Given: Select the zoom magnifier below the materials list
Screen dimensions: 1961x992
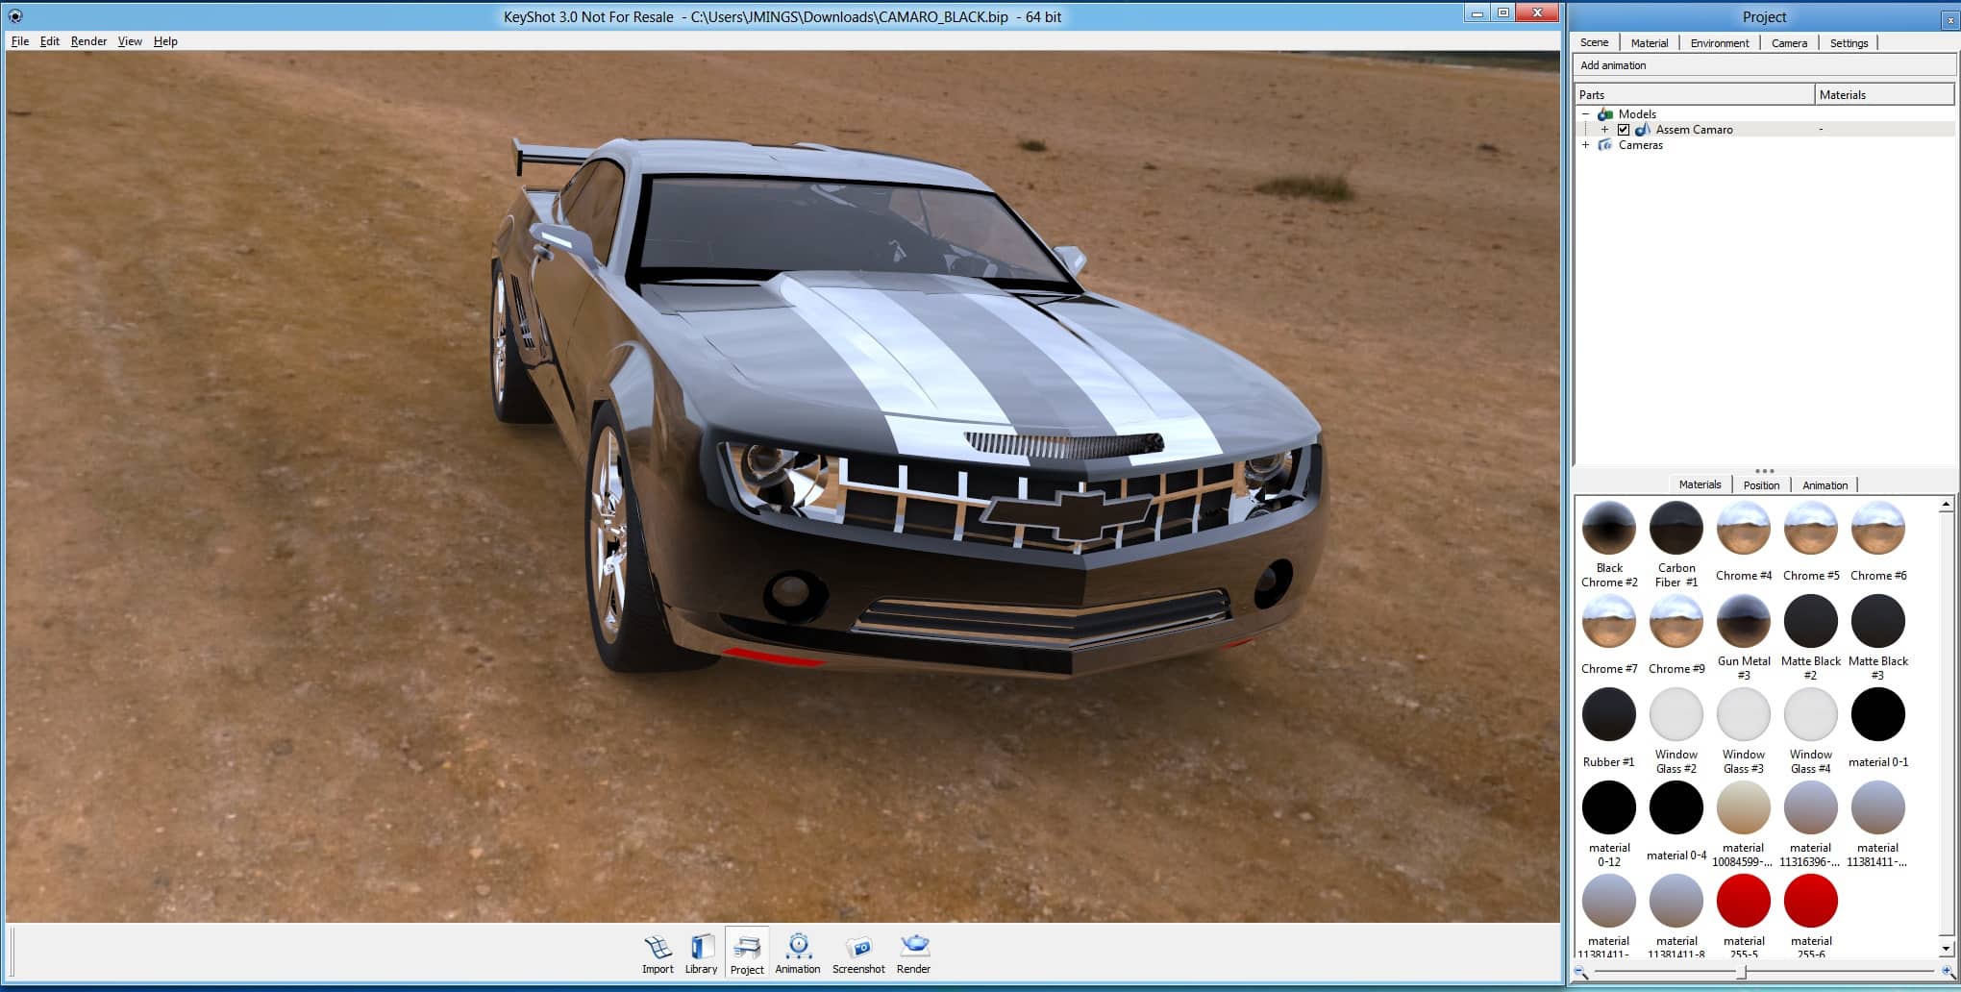Looking at the screenshot, I should pos(1582,972).
